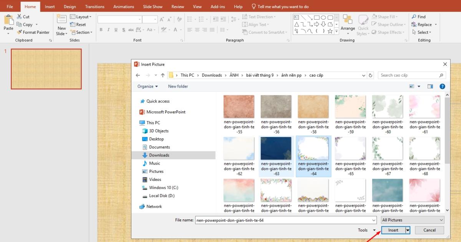Expand the Tools dropdown
Image resolution: width=461 pixels, height=242 pixels.
[374, 230]
